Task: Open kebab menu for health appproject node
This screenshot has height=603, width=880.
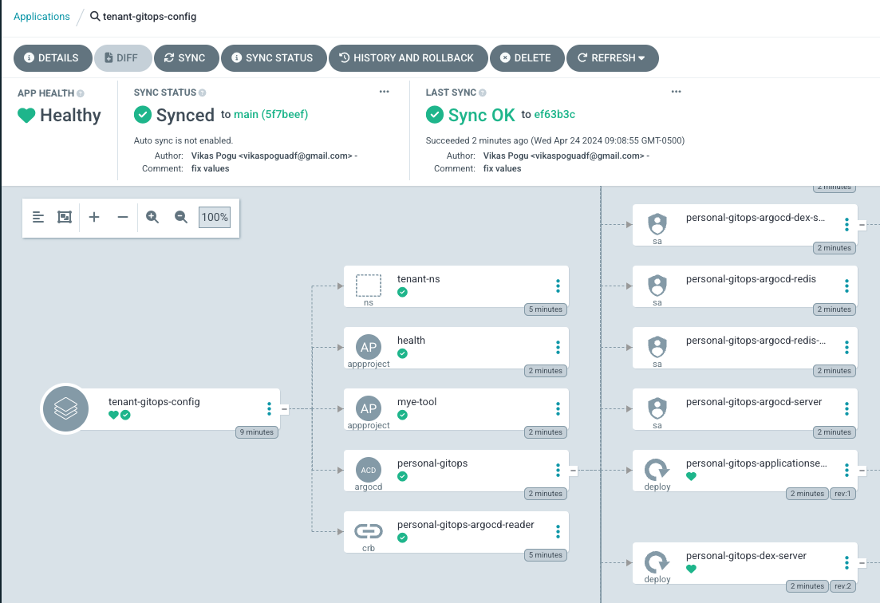Action: (558, 348)
